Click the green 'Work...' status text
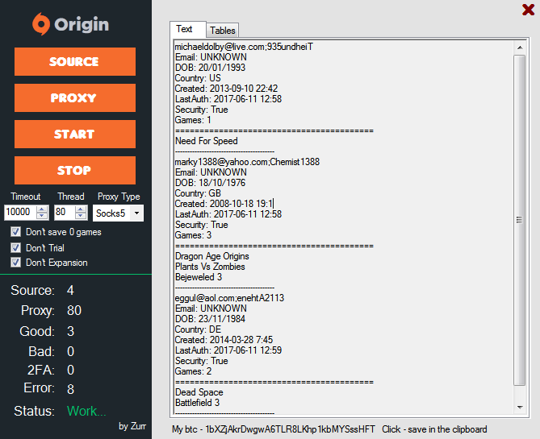Image resolution: width=540 pixels, height=439 pixels. 86,411
